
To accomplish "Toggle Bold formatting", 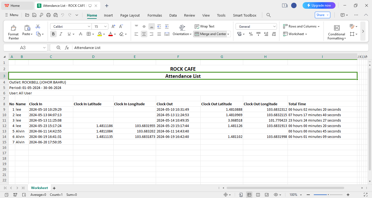I will [53, 34].
